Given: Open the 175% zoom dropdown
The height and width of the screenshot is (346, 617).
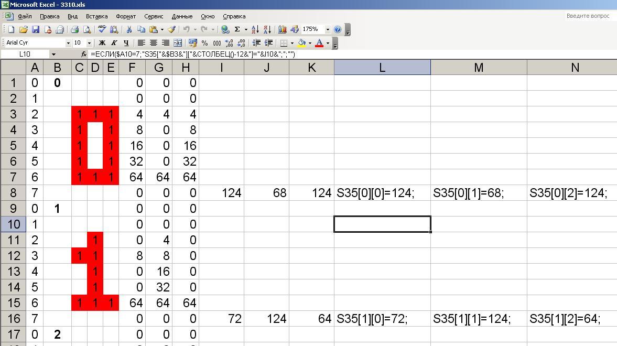Looking at the screenshot, I should coord(328,29).
